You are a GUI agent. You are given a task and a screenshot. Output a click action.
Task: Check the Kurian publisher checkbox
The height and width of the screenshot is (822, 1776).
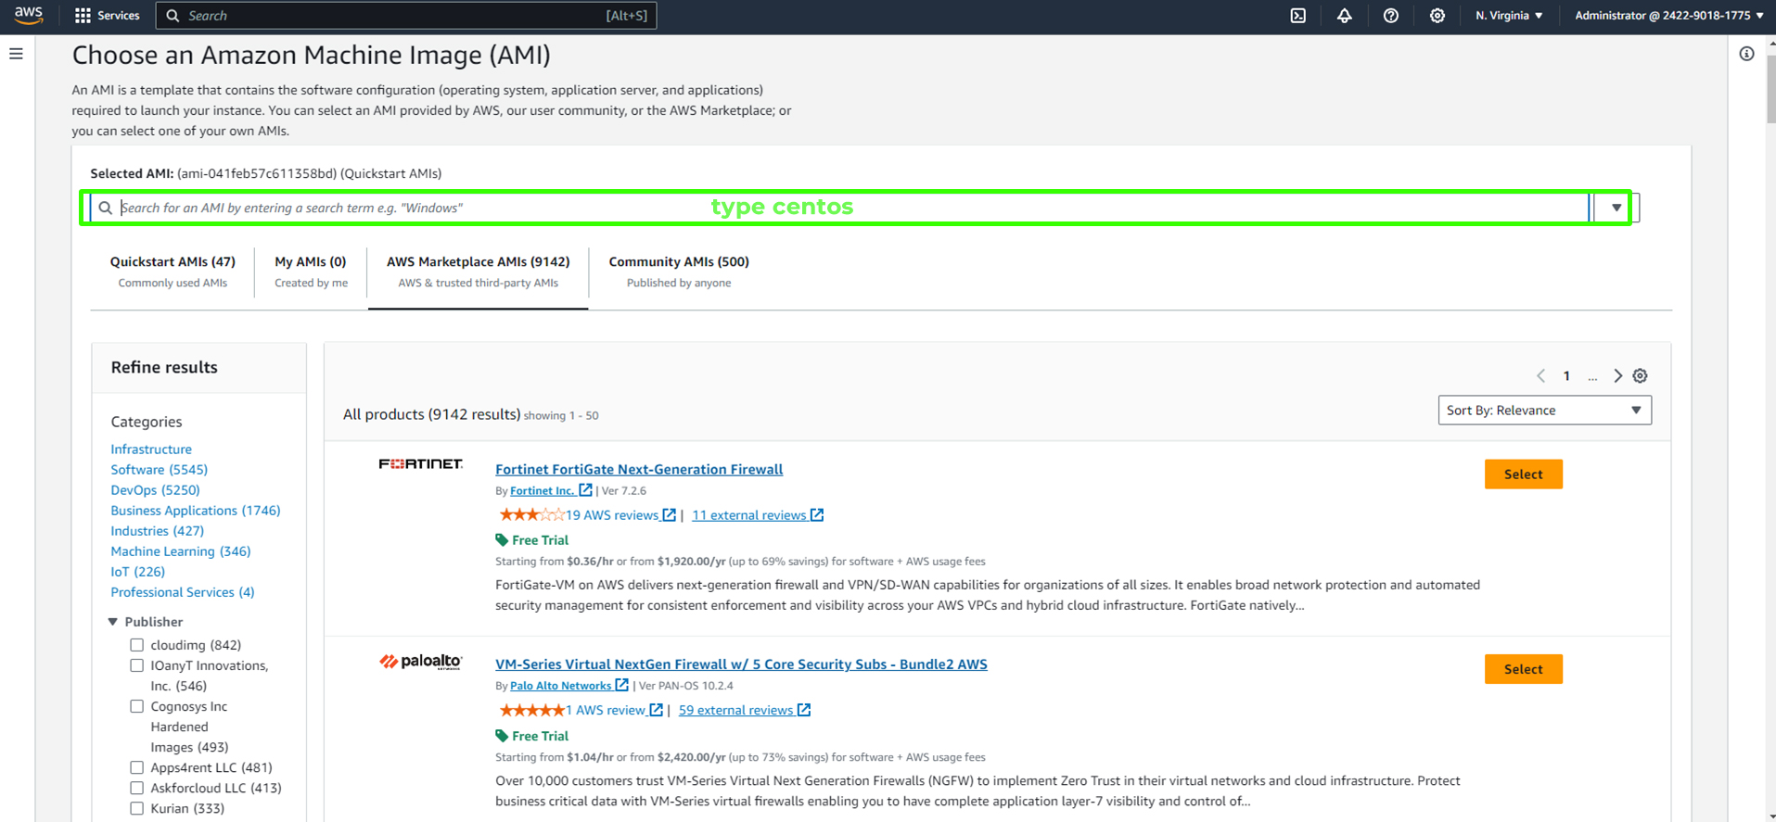click(136, 808)
